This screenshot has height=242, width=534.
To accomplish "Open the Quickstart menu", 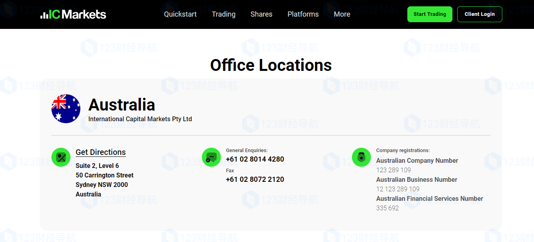I will [x=181, y=14].
